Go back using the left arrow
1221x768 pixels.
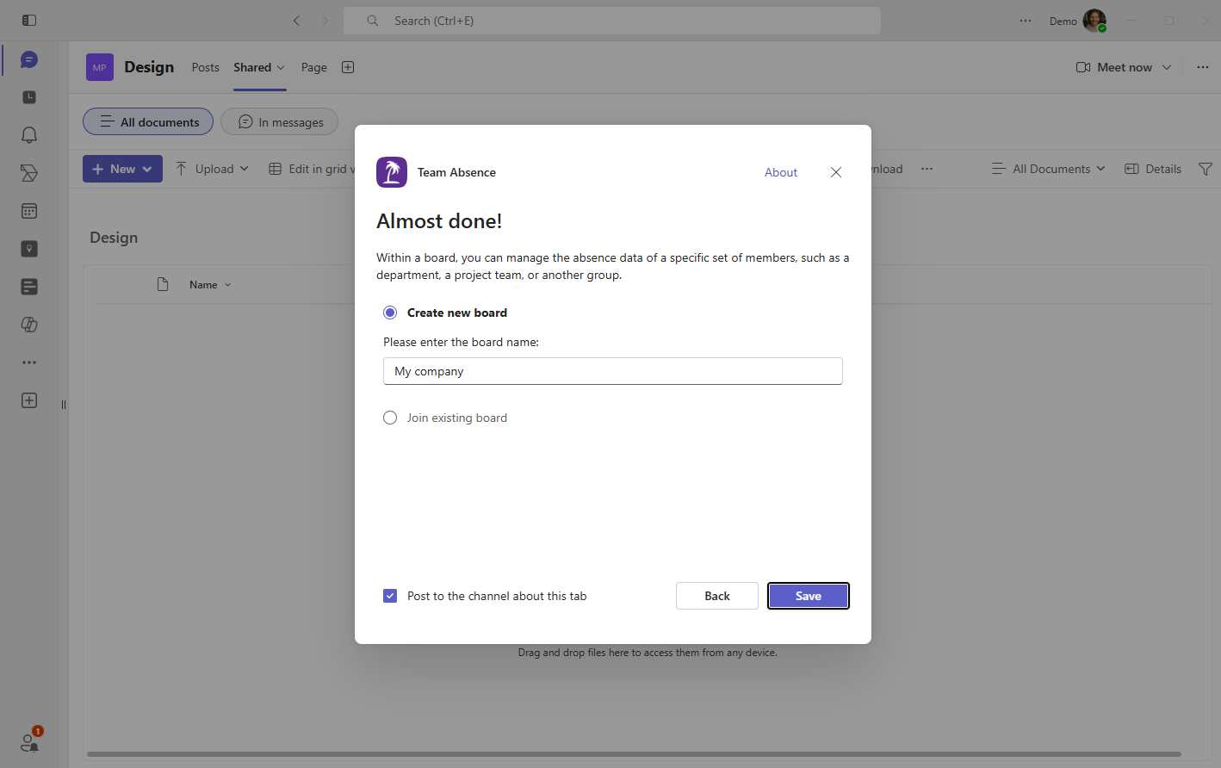[296, 21]
